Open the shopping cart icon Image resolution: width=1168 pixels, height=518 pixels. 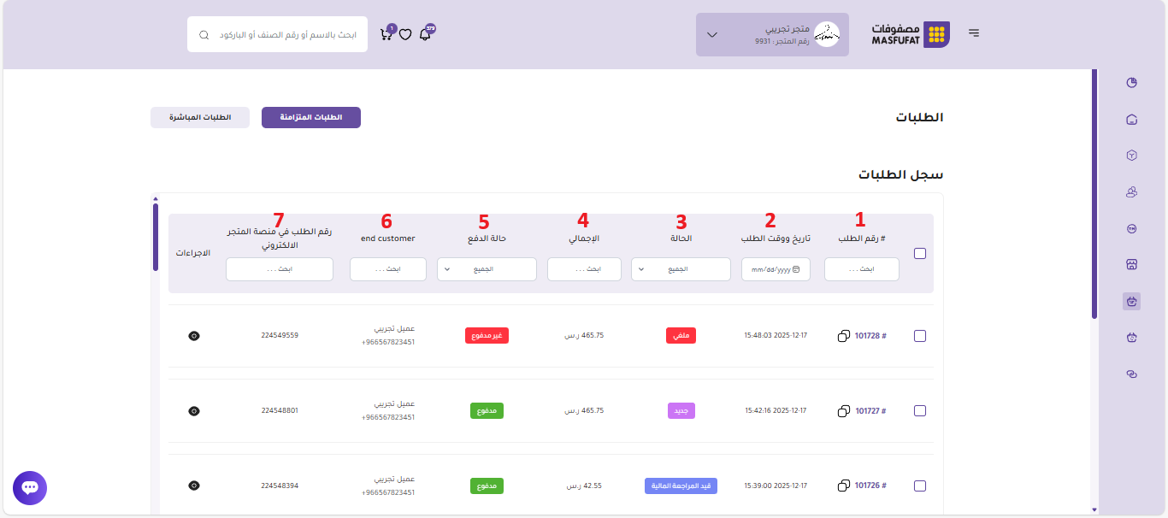click(x=386, y=35)
